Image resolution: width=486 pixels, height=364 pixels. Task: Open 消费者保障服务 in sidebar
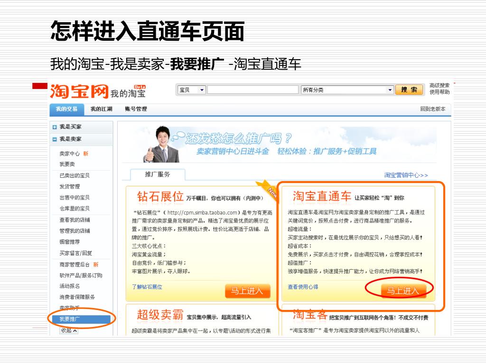[x=77, y=297]
